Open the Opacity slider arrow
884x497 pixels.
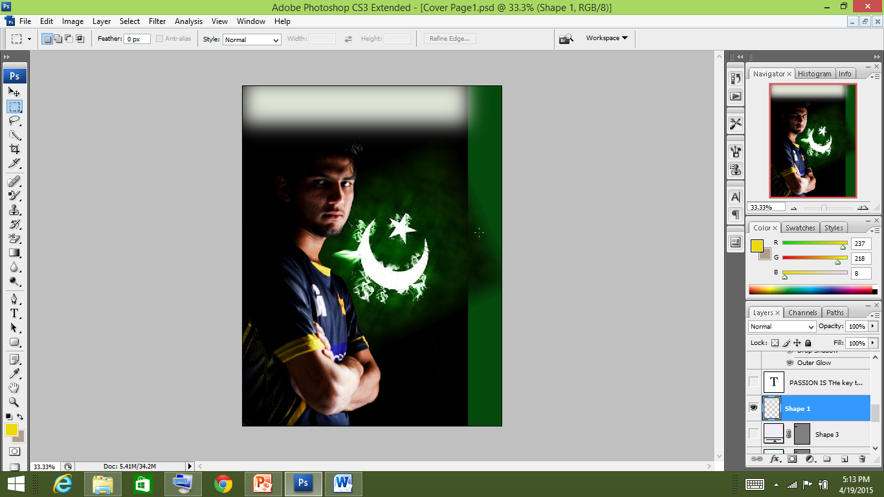(874, 327)
